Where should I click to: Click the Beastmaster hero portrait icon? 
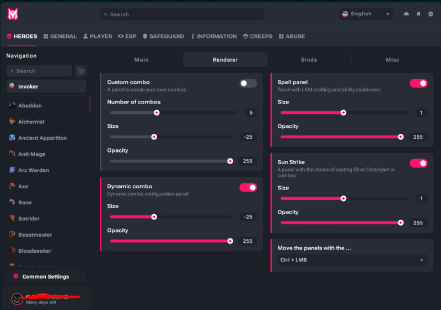click(x=12, y=235)
